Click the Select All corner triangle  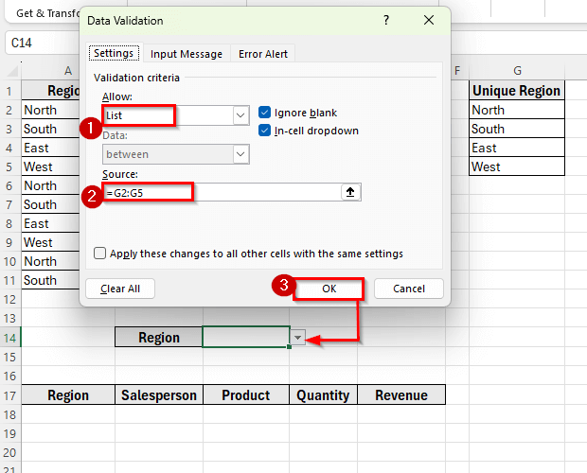tap(12, 70)
